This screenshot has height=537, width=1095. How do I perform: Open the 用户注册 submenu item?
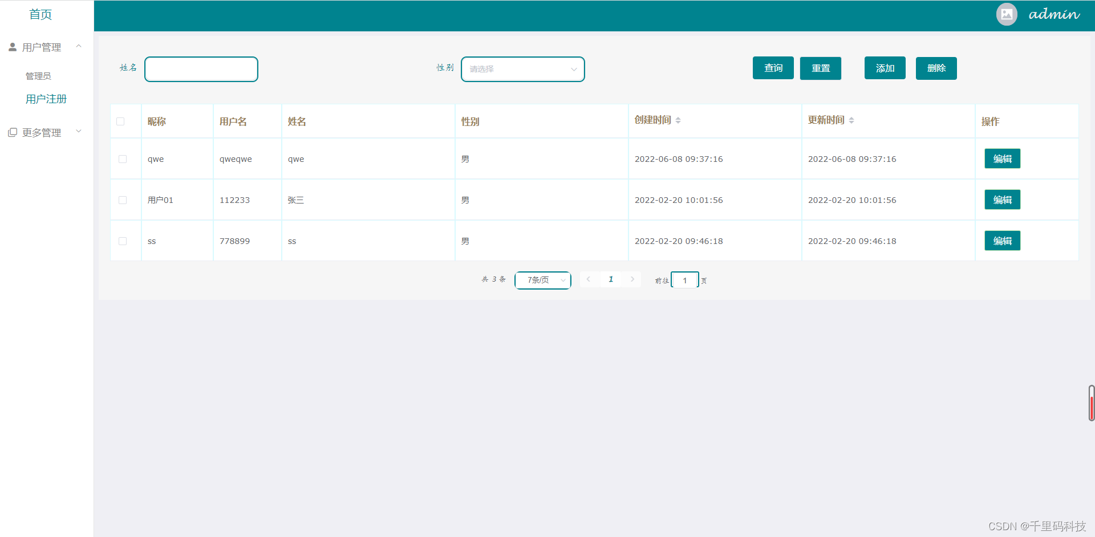tap(46, 99)
